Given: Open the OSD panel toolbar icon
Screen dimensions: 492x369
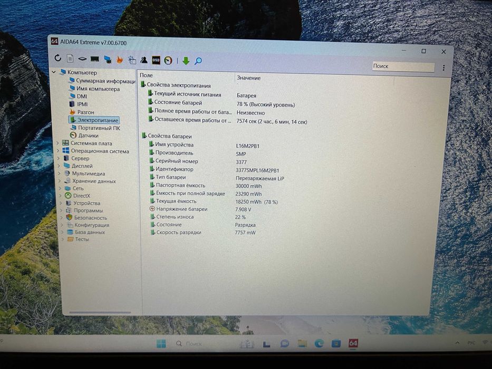Looking at the screenshot, I should 156,60.
